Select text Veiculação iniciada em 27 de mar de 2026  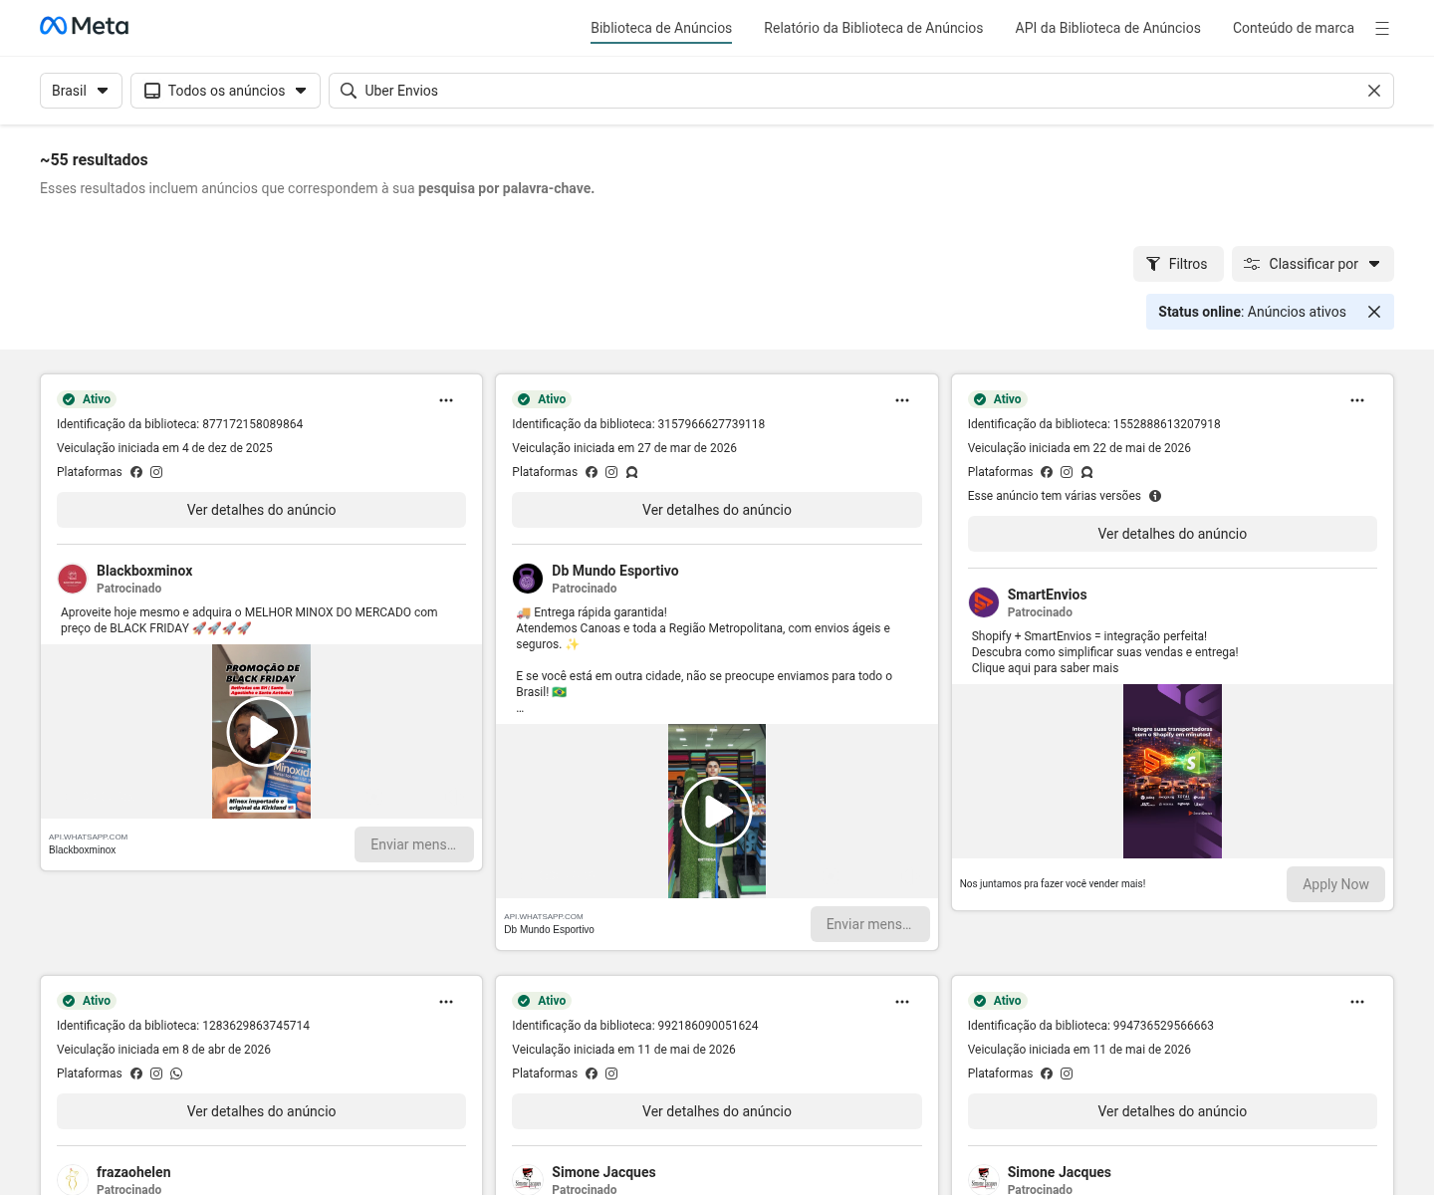[x=624, y=448]
